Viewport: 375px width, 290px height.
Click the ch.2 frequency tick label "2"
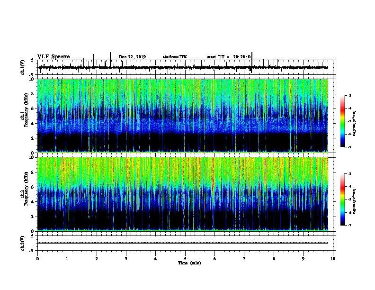34,216
